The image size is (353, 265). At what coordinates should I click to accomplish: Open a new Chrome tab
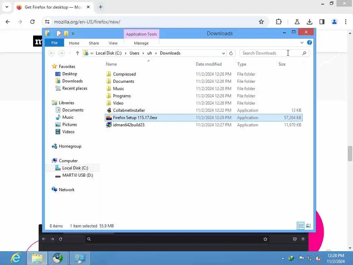pyautogui.click(x=100, y=7)
